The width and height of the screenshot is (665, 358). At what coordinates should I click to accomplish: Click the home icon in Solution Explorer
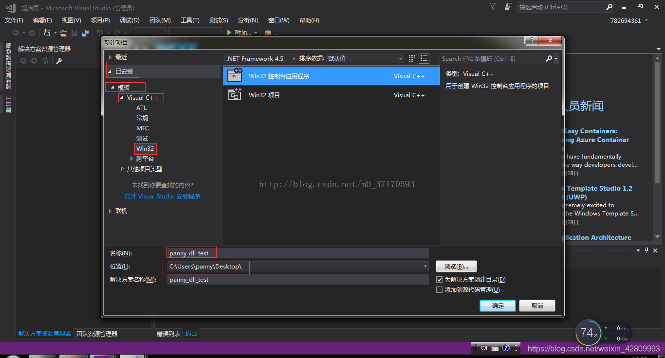tap(45, 61)
